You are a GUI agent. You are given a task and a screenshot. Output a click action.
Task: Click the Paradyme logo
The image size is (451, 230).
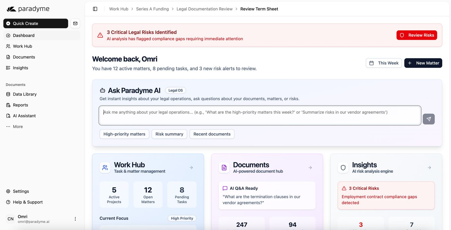pyautogui.click(x=28, y=9)
